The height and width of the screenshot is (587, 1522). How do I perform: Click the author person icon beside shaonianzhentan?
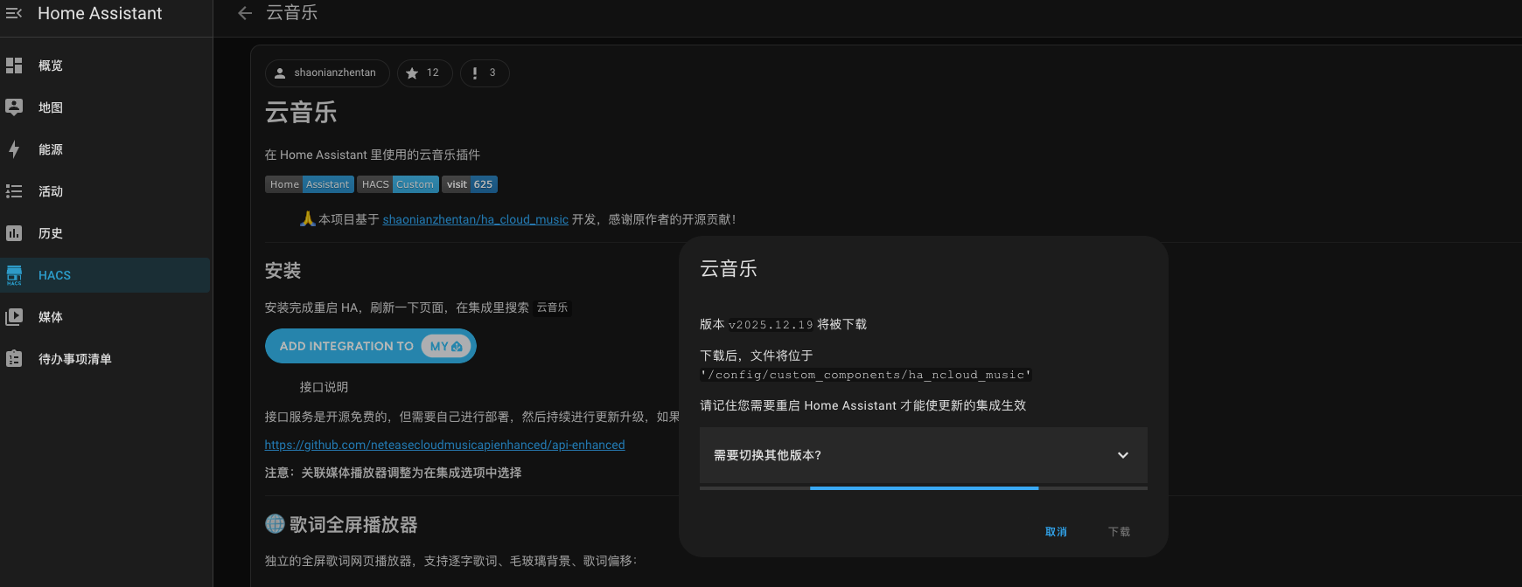point(280,73)
